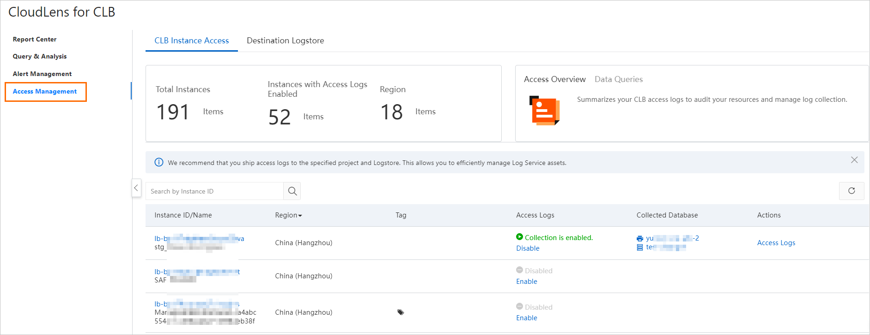Open the Logstore icon link in Collected Database
870x335 pixels.
pyautogui.click(x=640, y=247)
